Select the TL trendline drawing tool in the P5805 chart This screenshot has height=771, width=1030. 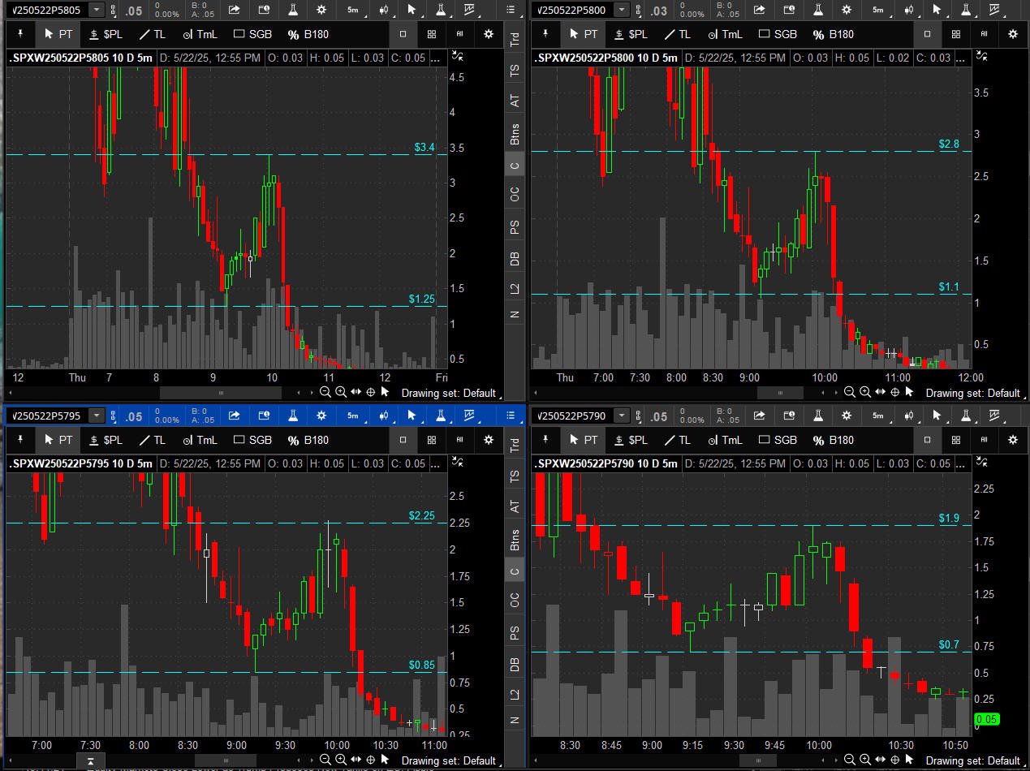point(151,34)
